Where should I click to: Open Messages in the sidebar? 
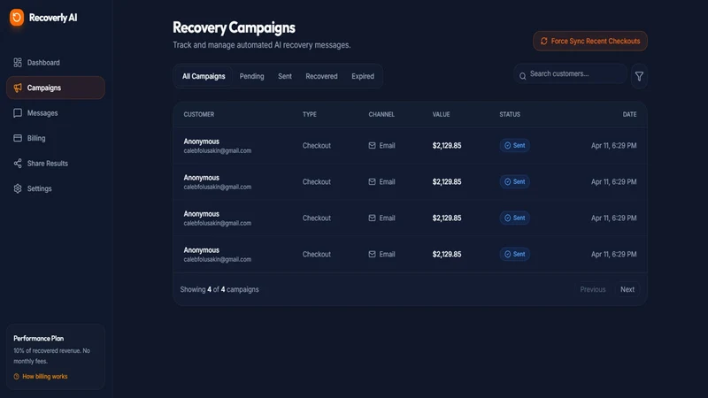56,113
